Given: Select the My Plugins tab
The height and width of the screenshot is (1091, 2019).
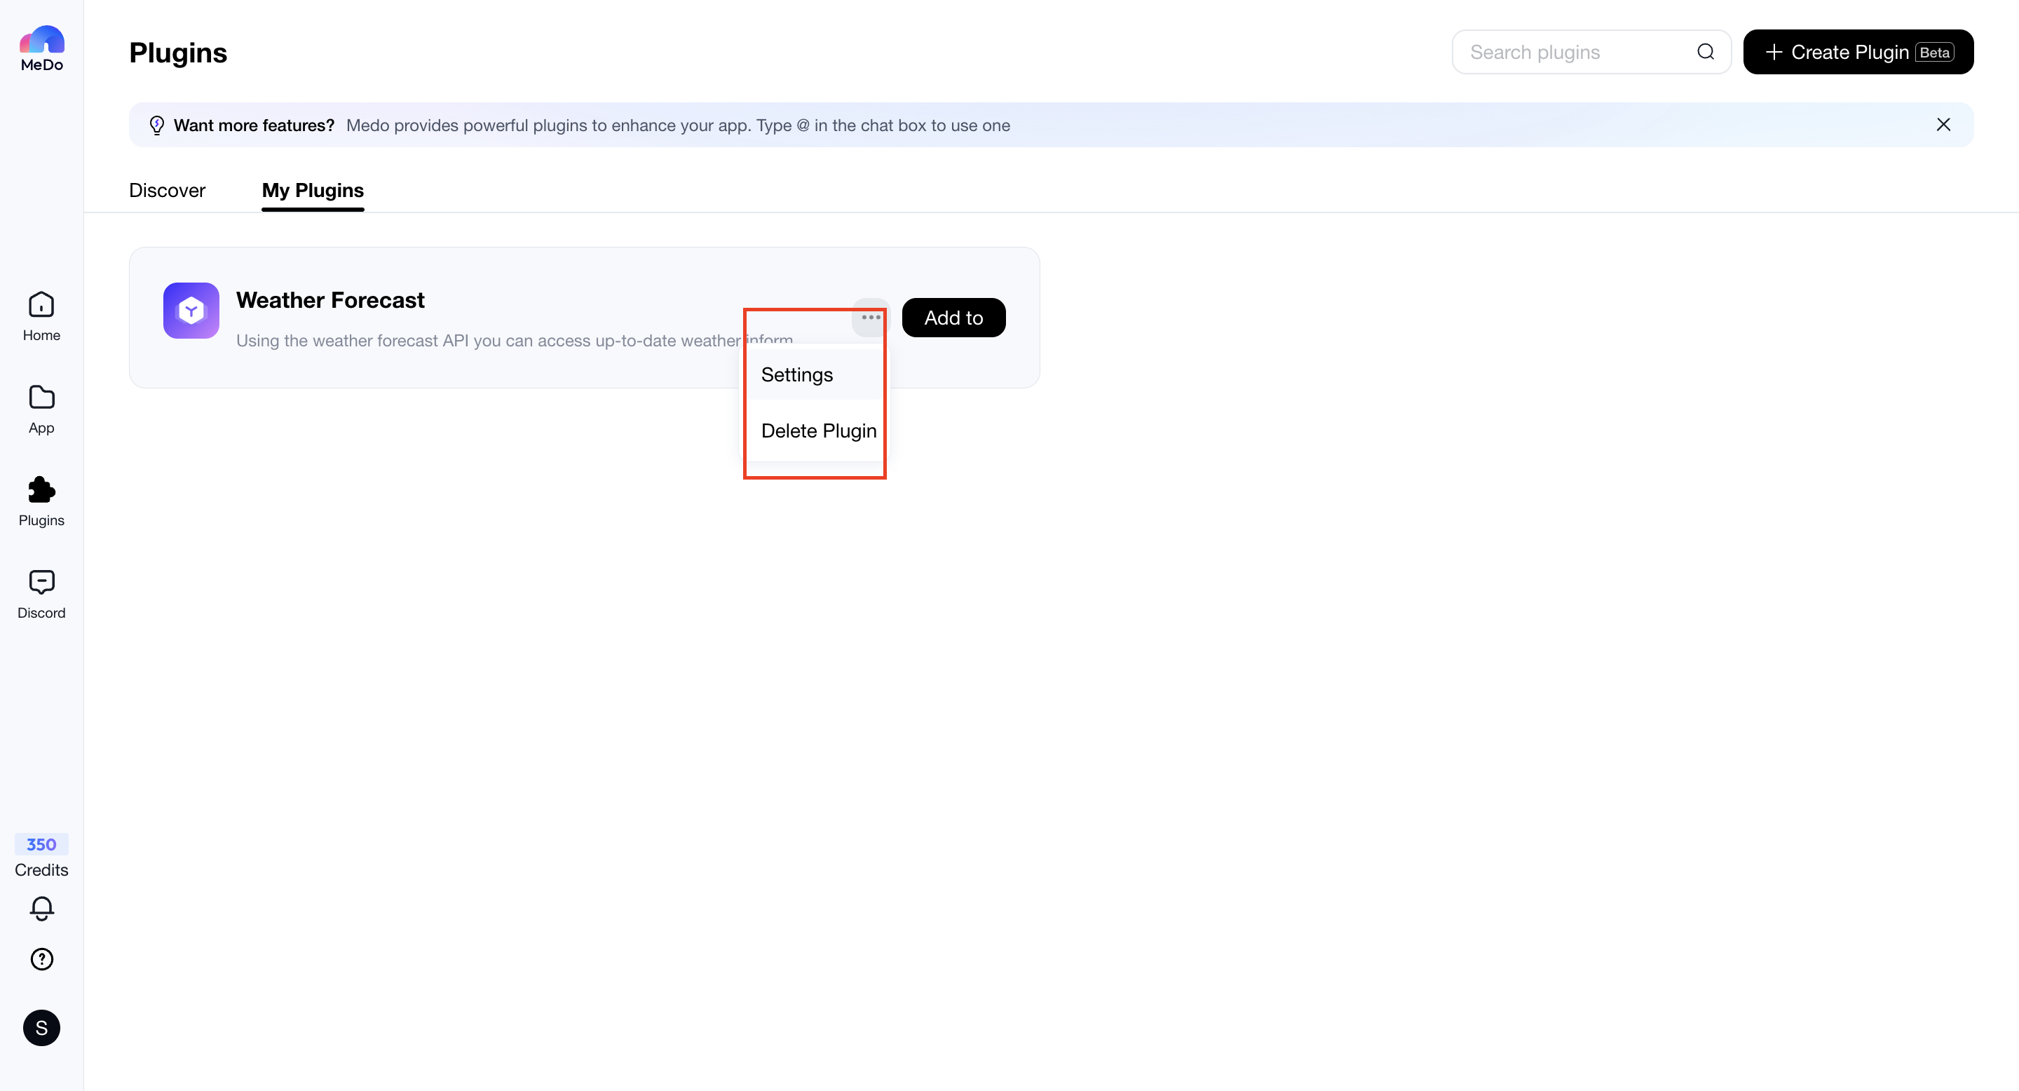Looking at the screenshot, I should [x=313, y=191].
